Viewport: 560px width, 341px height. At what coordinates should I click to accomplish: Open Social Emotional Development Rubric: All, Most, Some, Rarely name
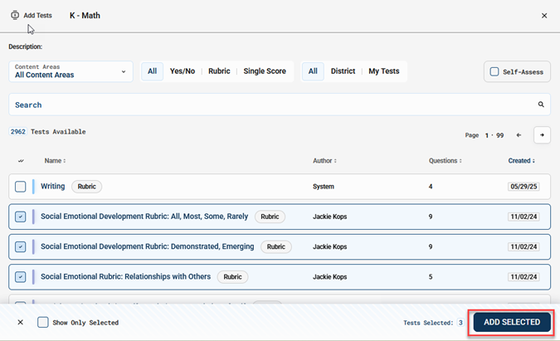point(144,216)
